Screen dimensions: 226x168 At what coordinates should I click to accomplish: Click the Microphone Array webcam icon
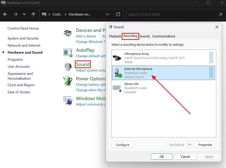click(x=117, y=58)
